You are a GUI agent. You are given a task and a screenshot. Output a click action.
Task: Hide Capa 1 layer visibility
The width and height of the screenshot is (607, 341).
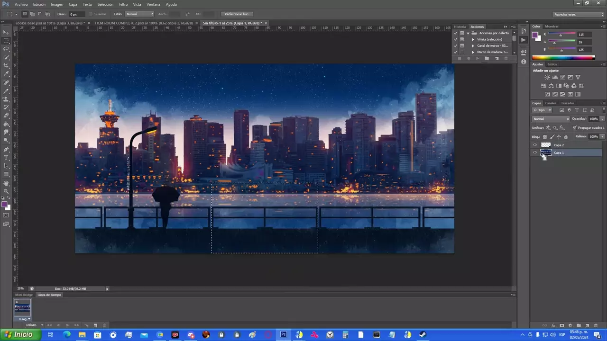pos(535,153)
